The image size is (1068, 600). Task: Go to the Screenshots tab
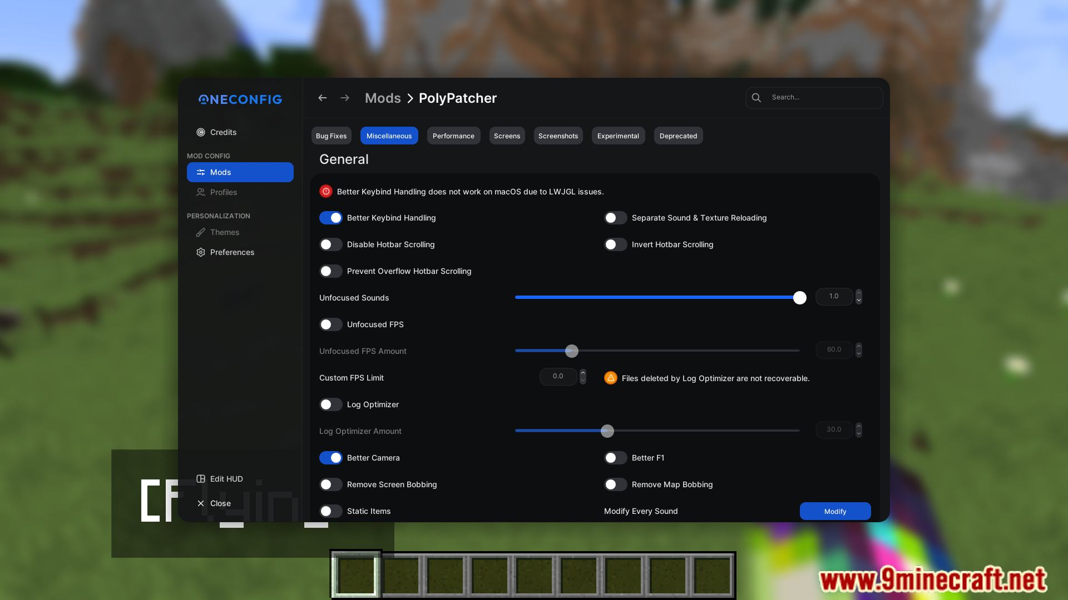[x=558, y=136]
